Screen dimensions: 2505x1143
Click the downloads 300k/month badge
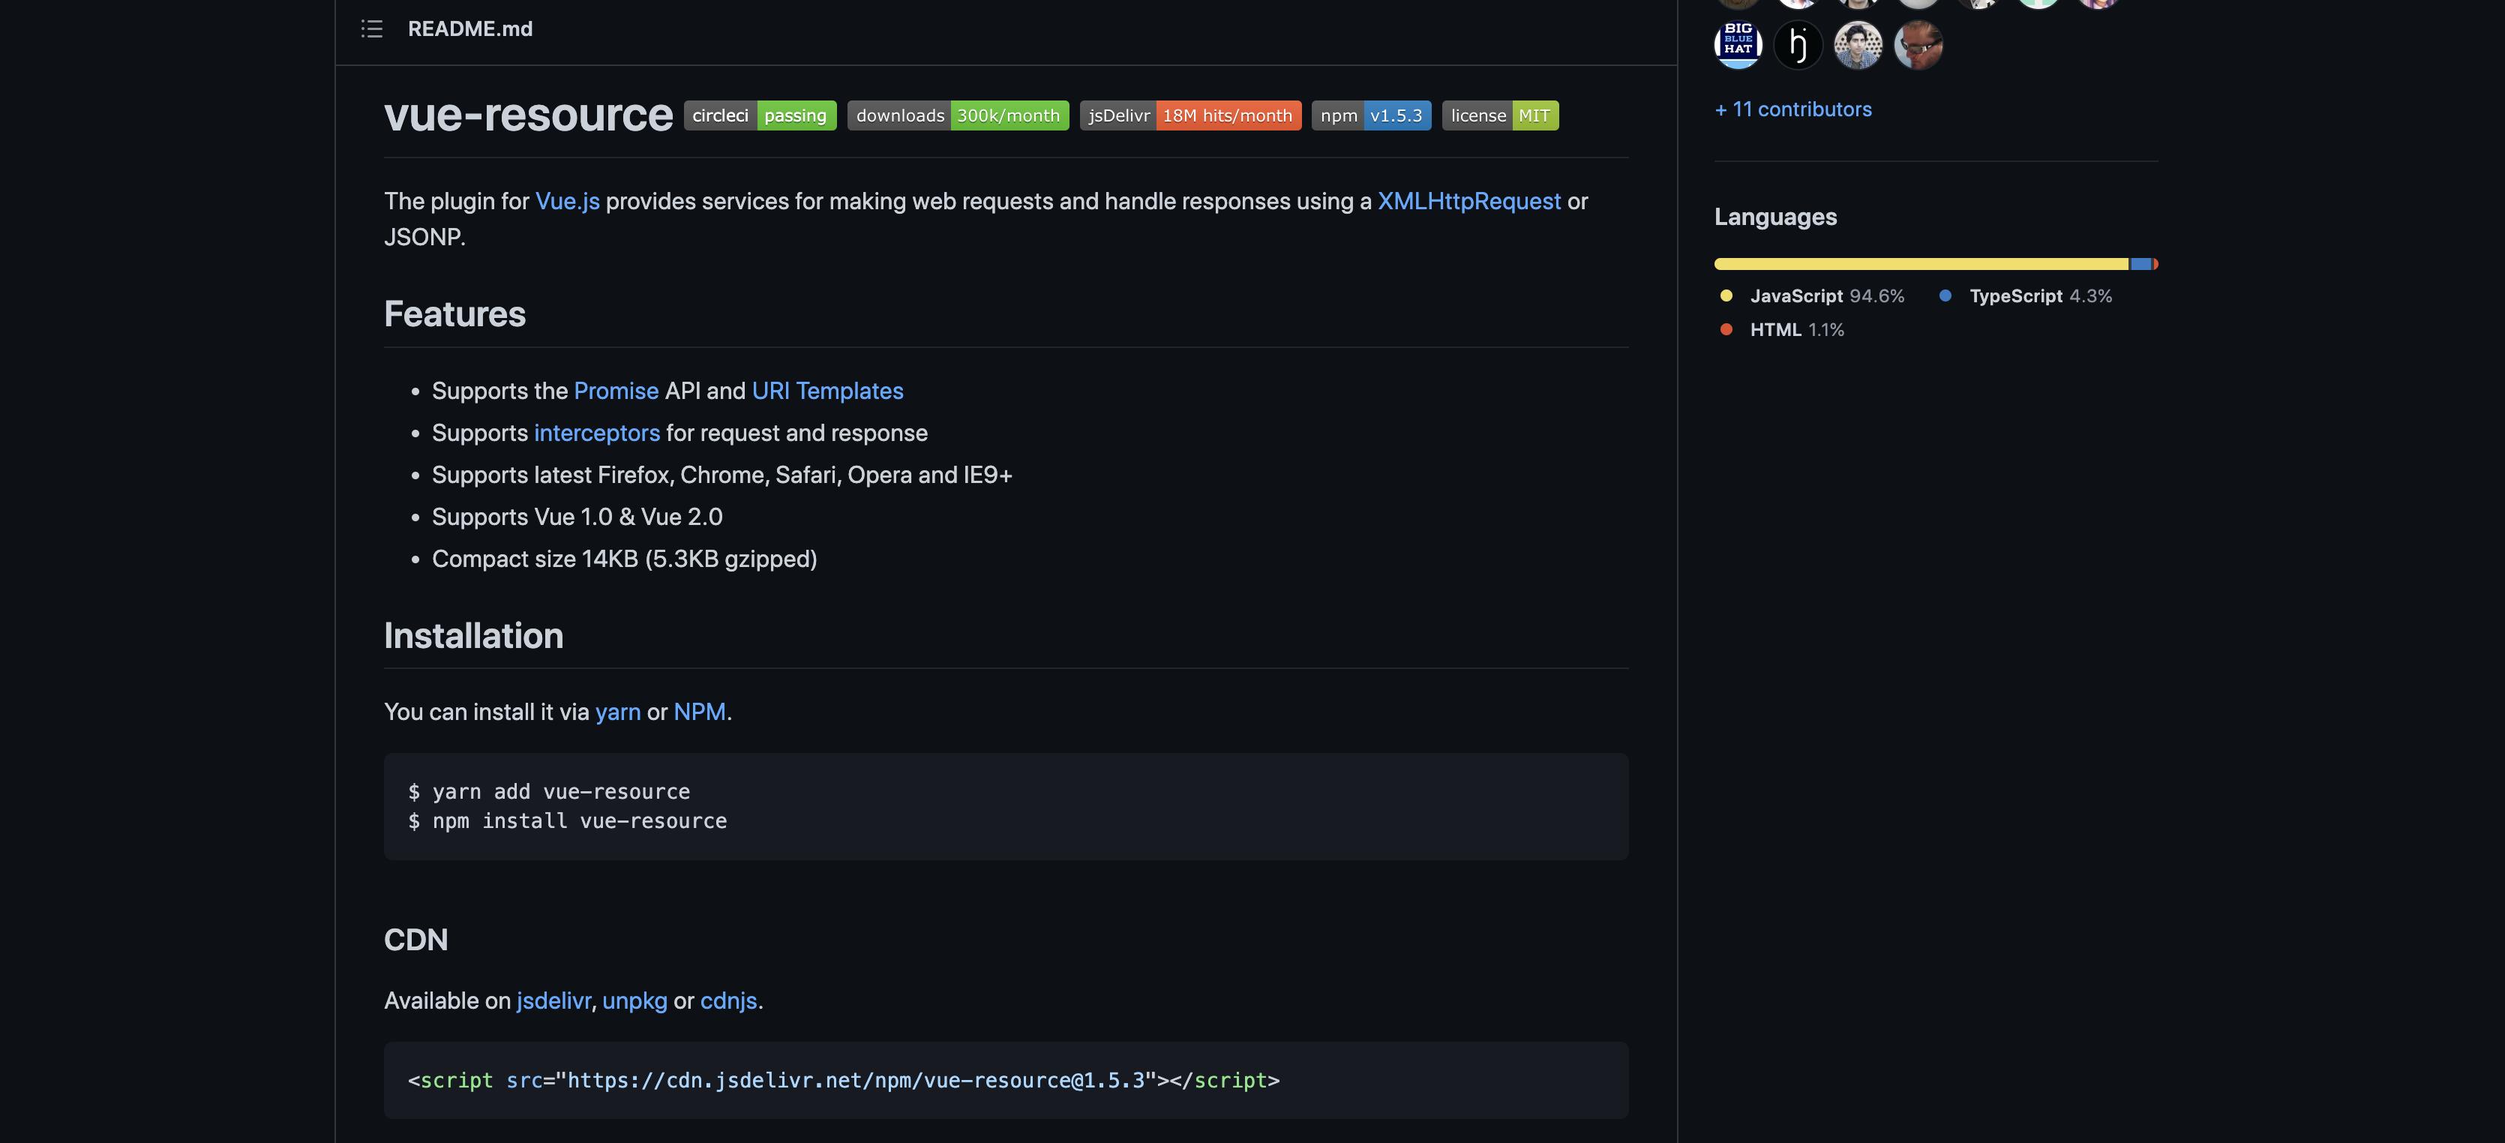[958, 115]
